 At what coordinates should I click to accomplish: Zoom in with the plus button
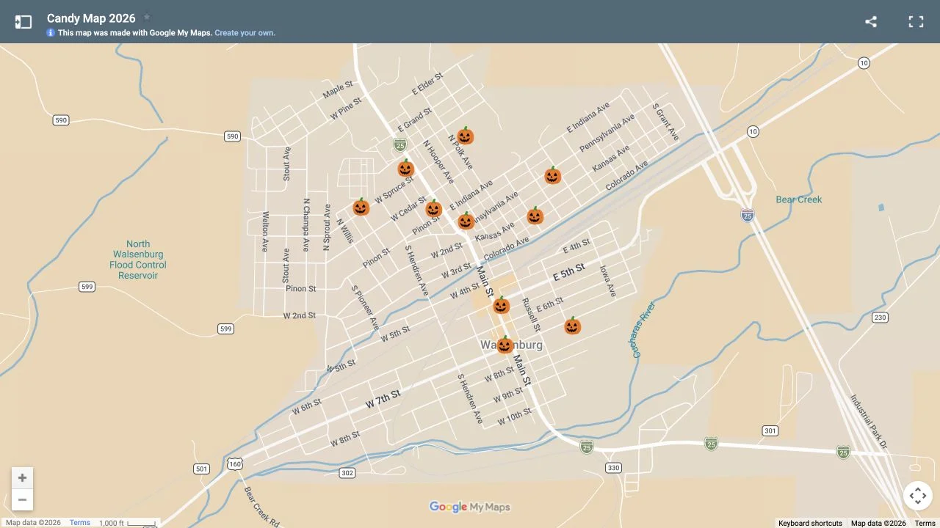click(22, 478)
